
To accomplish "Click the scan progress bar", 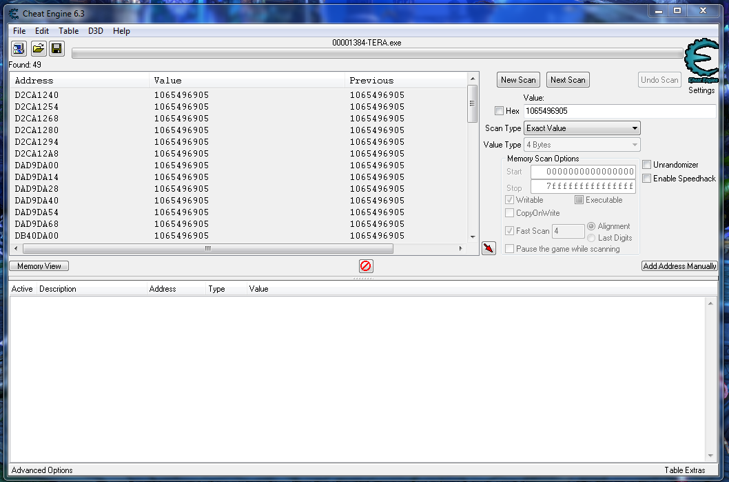I will pyautogui.click(x=378, y=54).
